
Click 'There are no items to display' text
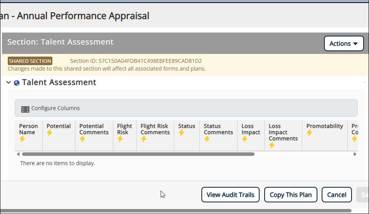pyautogui.click(x=58, y=163)
